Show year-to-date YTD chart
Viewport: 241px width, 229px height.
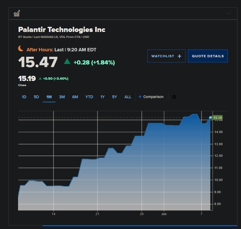tap(89, 97)
